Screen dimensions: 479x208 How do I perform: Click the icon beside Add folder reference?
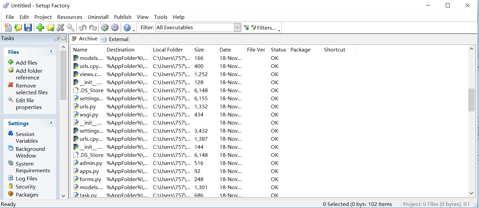point(11,70)
